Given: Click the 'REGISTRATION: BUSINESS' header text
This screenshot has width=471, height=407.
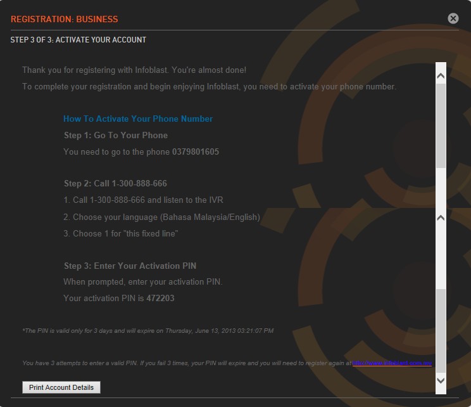Looking at the screenshot, I should point(65,19).
